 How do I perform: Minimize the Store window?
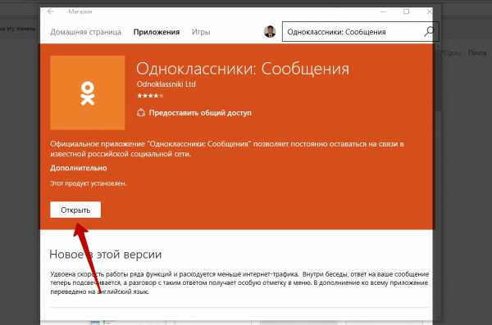(x=383, y=11)
